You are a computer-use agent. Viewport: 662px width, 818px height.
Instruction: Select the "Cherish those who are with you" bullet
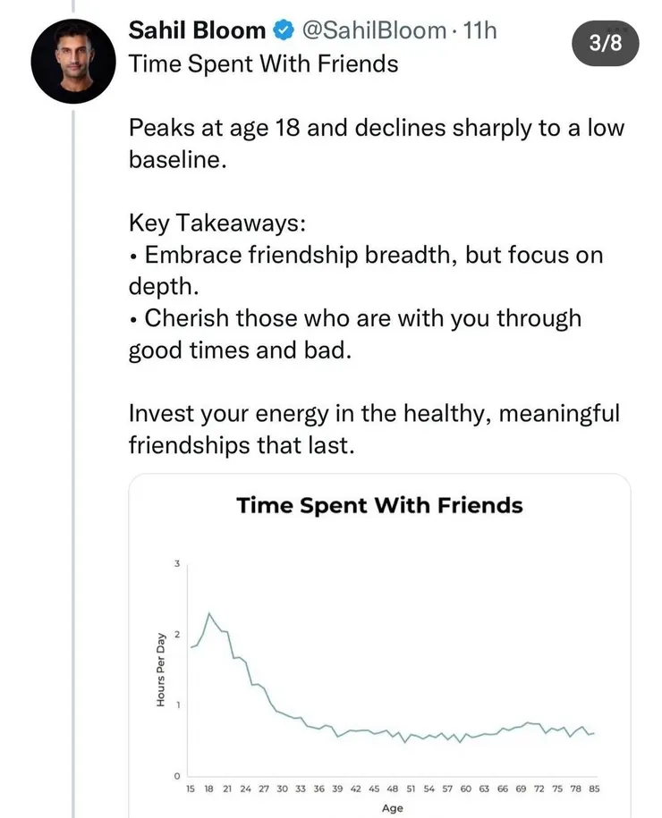click(354, 334)
